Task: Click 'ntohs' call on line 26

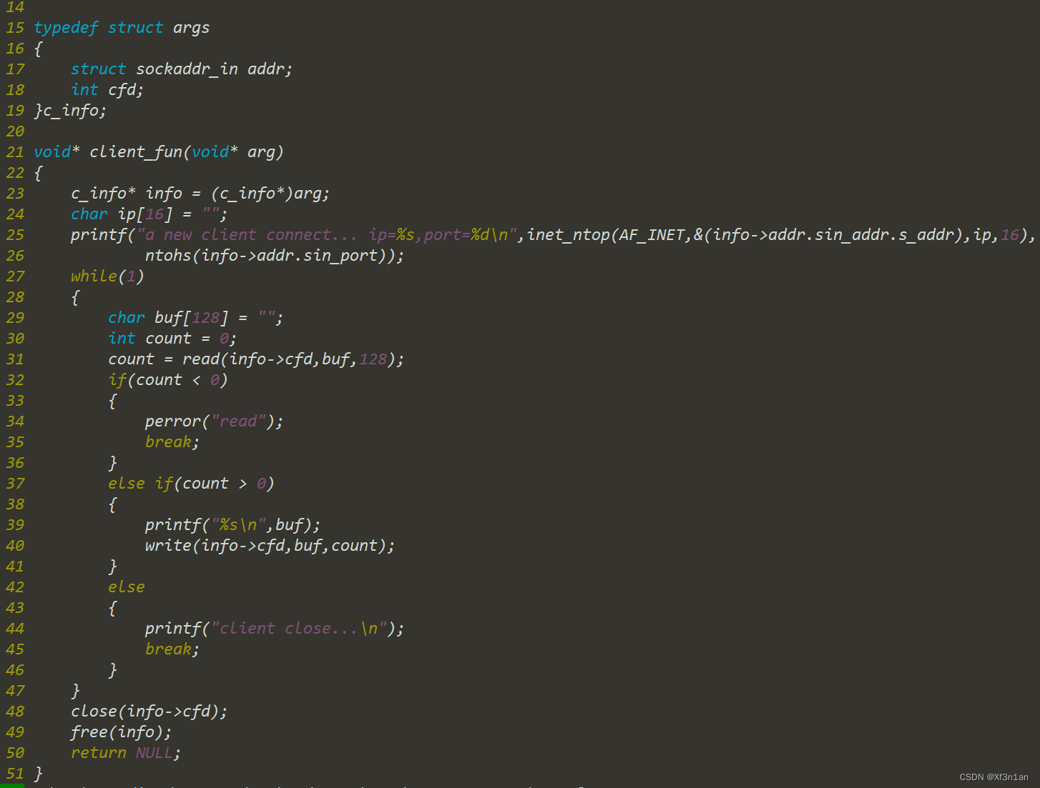Action: pos(168,256)
